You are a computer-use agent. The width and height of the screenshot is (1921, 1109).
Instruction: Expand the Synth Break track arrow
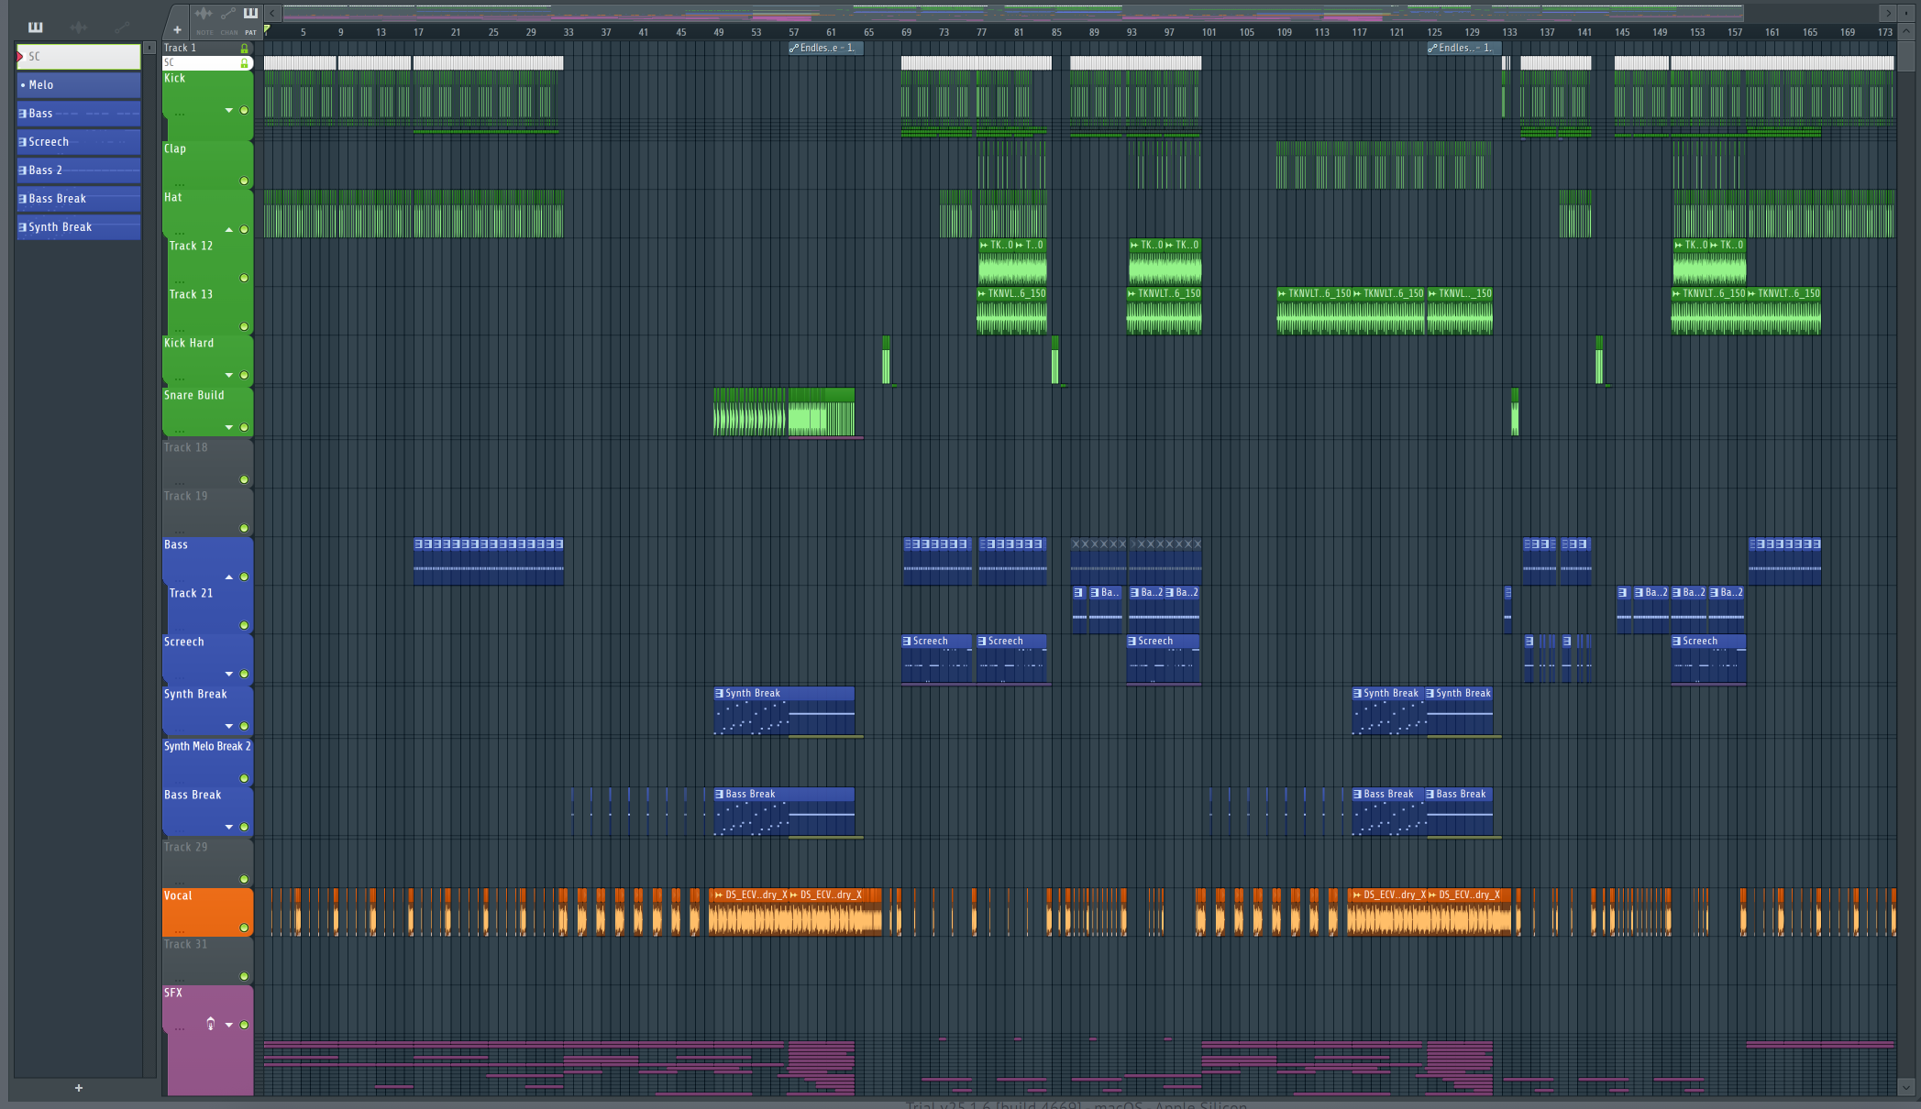229,726
